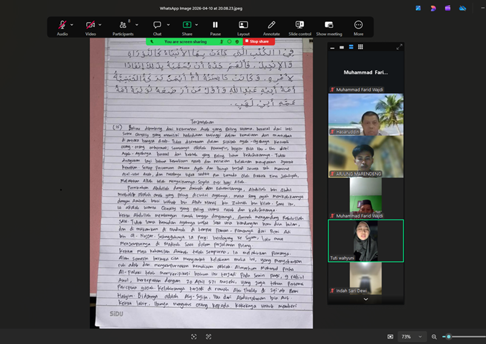Screen dimensions: 486x344
Task: Click the phone icon in sharing banner
Action: click(x=152, y=41)
